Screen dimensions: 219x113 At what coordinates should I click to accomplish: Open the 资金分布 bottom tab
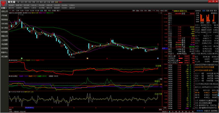[x=23, y=112]
